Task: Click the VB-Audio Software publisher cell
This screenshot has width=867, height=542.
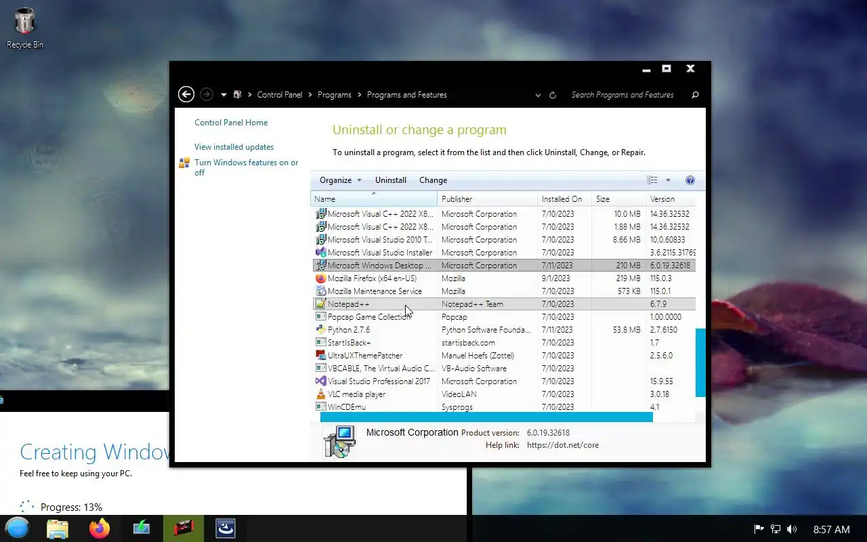Action: (x=474, y=369)
